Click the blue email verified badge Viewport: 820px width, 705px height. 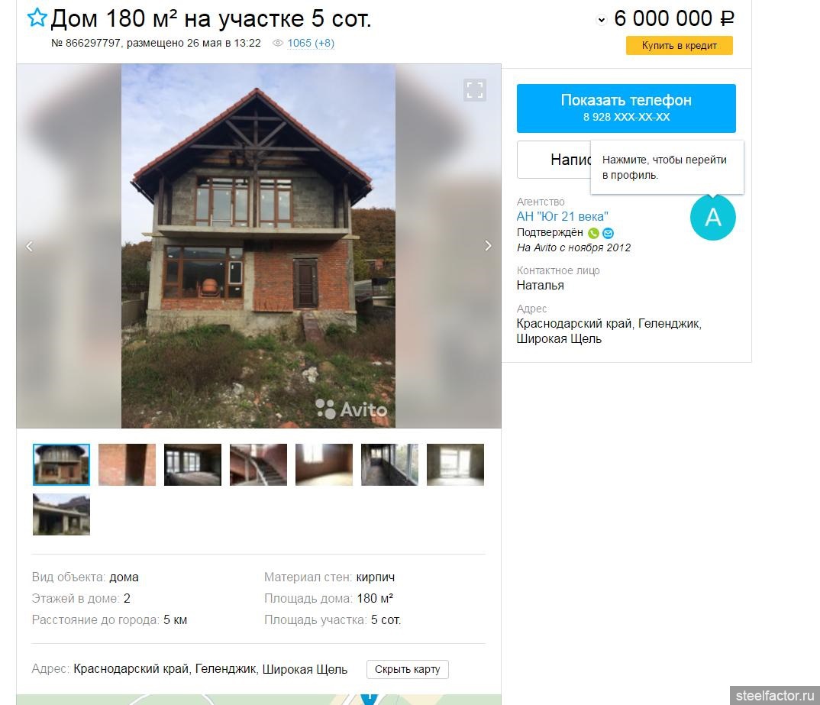608,233
